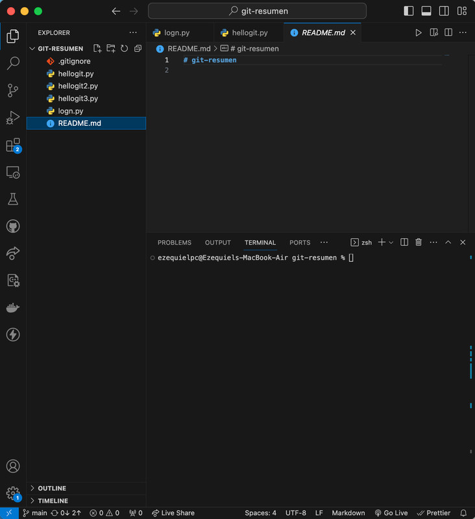
Task: Open the Search view icon
Action: [13, 63]
